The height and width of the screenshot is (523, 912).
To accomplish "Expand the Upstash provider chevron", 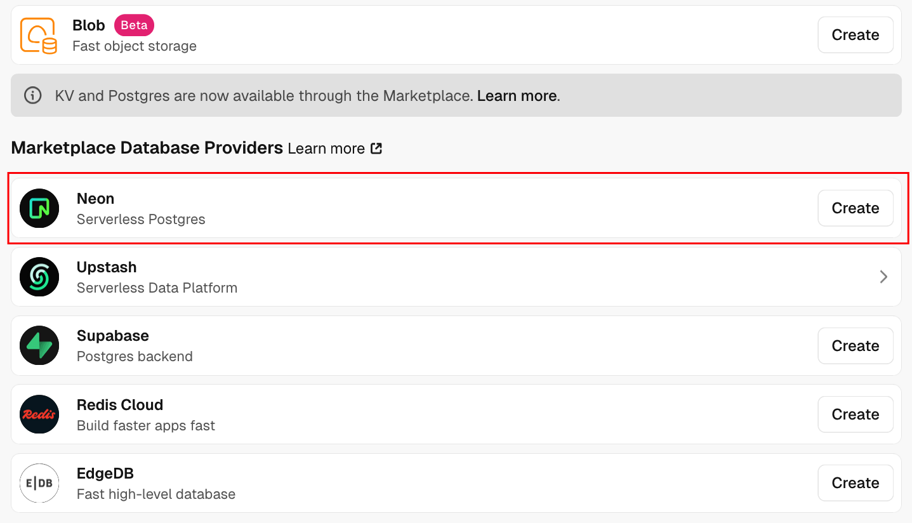I will point(883,277).
